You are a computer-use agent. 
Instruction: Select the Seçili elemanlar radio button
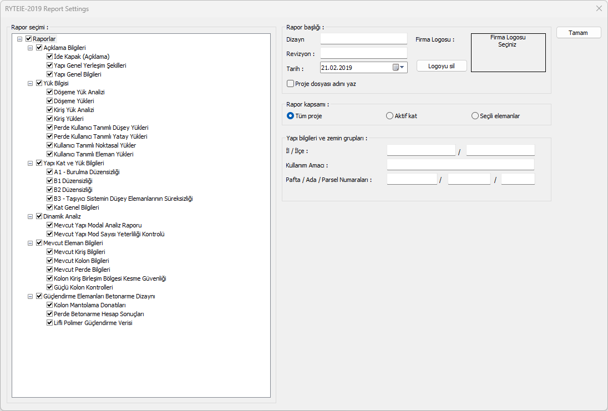[475, 116]
